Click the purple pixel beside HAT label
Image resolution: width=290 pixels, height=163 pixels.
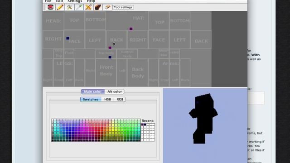point(131,29)
